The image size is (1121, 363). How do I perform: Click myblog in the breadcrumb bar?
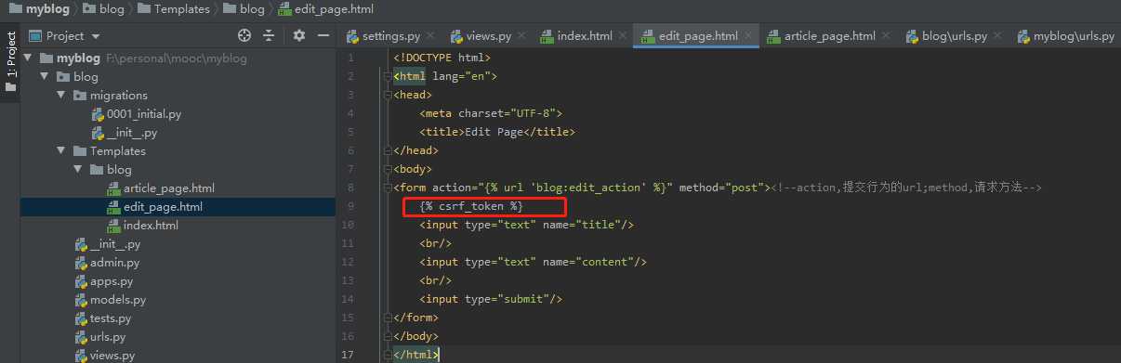48,8
